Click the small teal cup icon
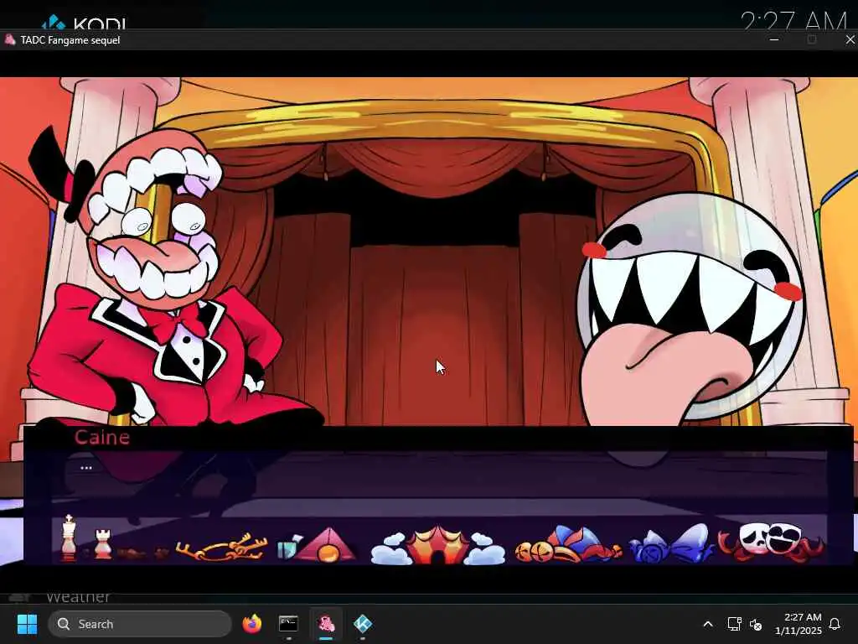This screenshot has width=858, height=644. [288, 547]
